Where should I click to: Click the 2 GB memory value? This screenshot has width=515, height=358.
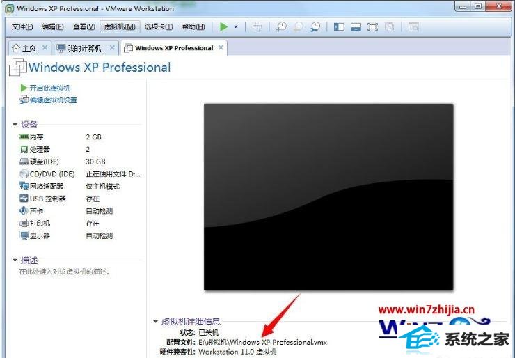pyautogui.click(x=94, y=137)
